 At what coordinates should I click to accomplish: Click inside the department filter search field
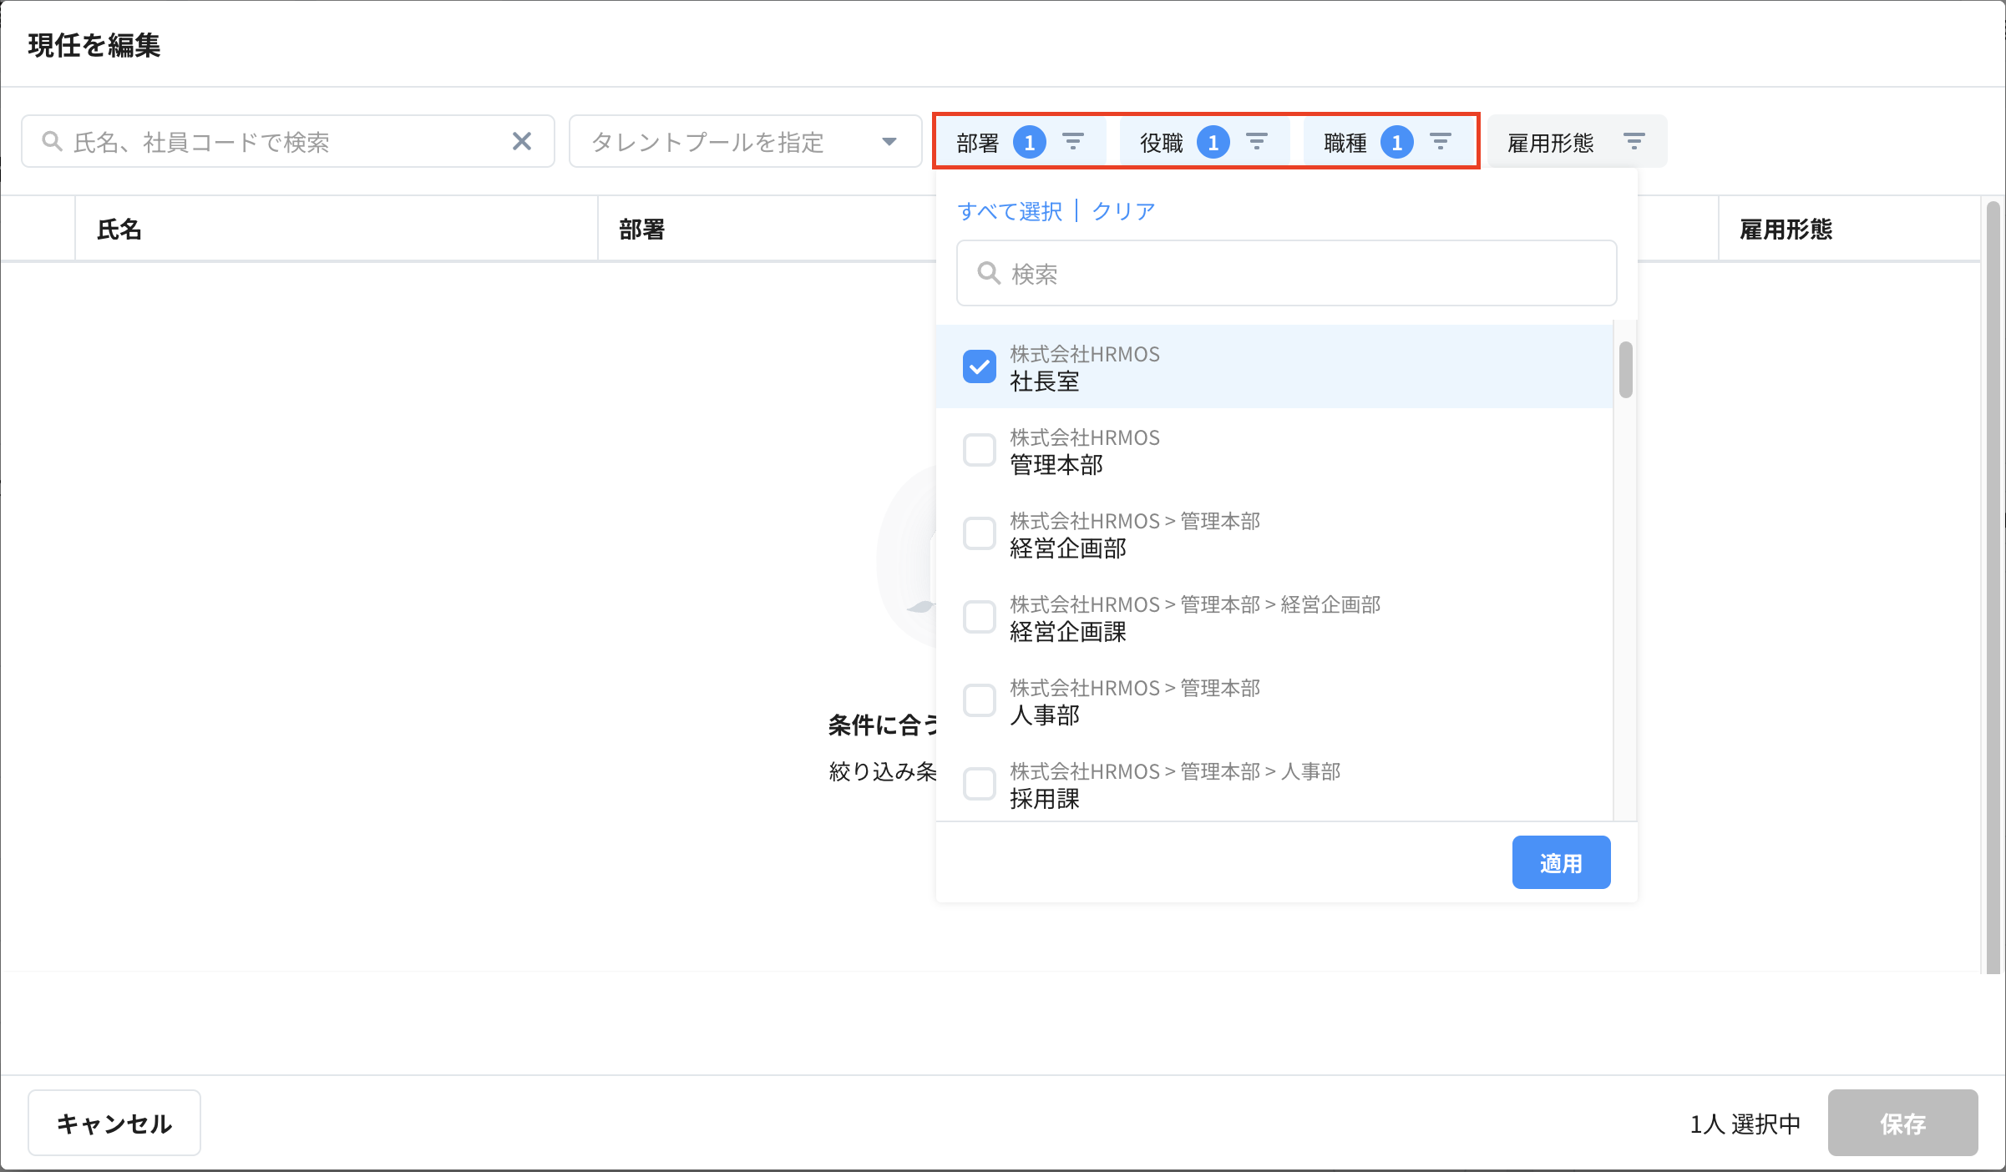tap(1286, 273)
